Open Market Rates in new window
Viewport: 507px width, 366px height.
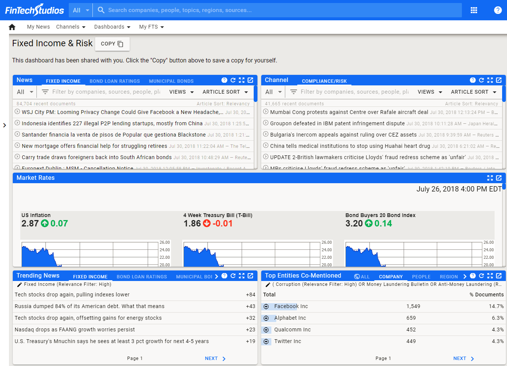coord(499,178)
